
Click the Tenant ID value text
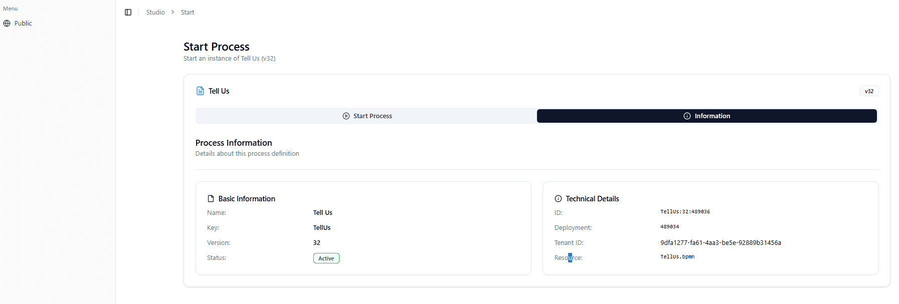[x=721, y=242]
